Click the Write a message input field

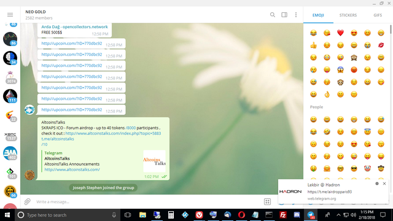[148, 202]
